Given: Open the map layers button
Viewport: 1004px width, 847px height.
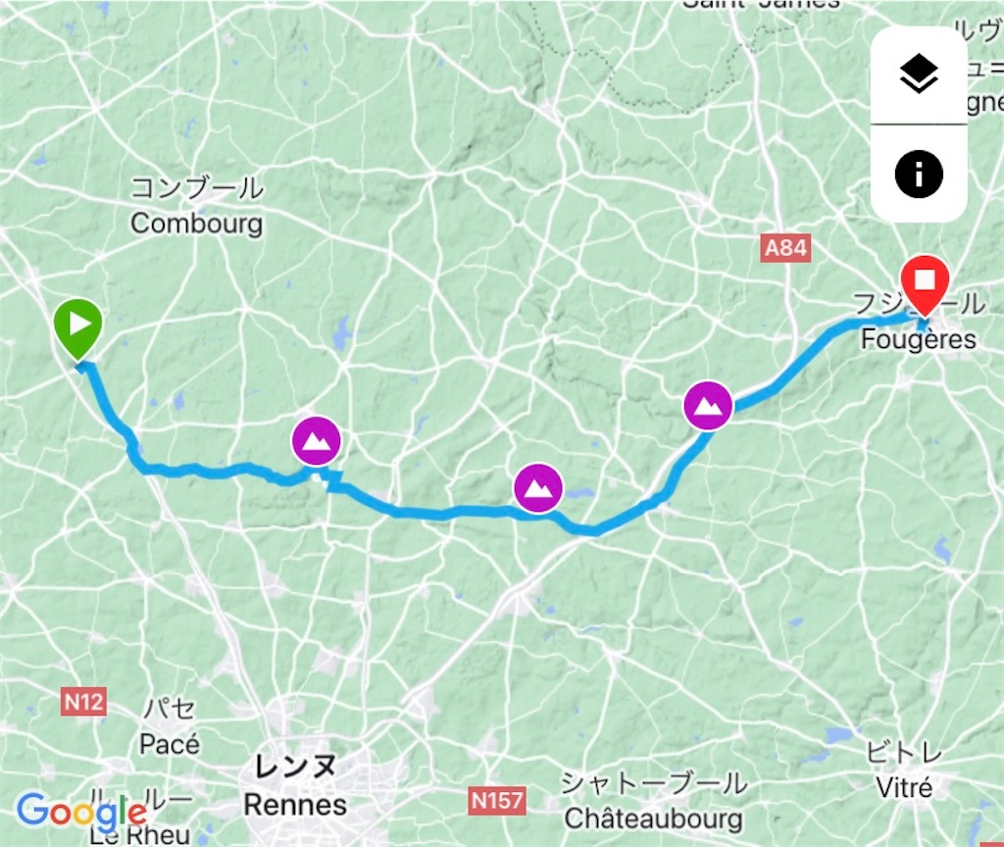Looking at the screenshot, I should pos(919,75).
